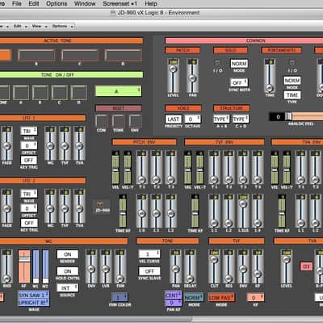Image resolution: width=323 pixels, height=323 pixels.
Task: Click the Tone vel curve value field
Action: [x=149, y=254]
